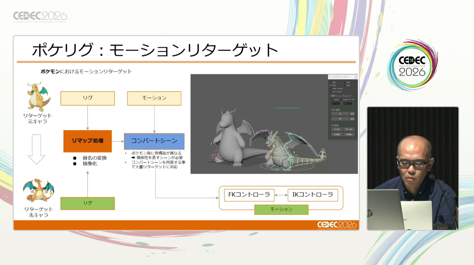Click the 3D viewport with Dragonite model

[x=259, y=124]
